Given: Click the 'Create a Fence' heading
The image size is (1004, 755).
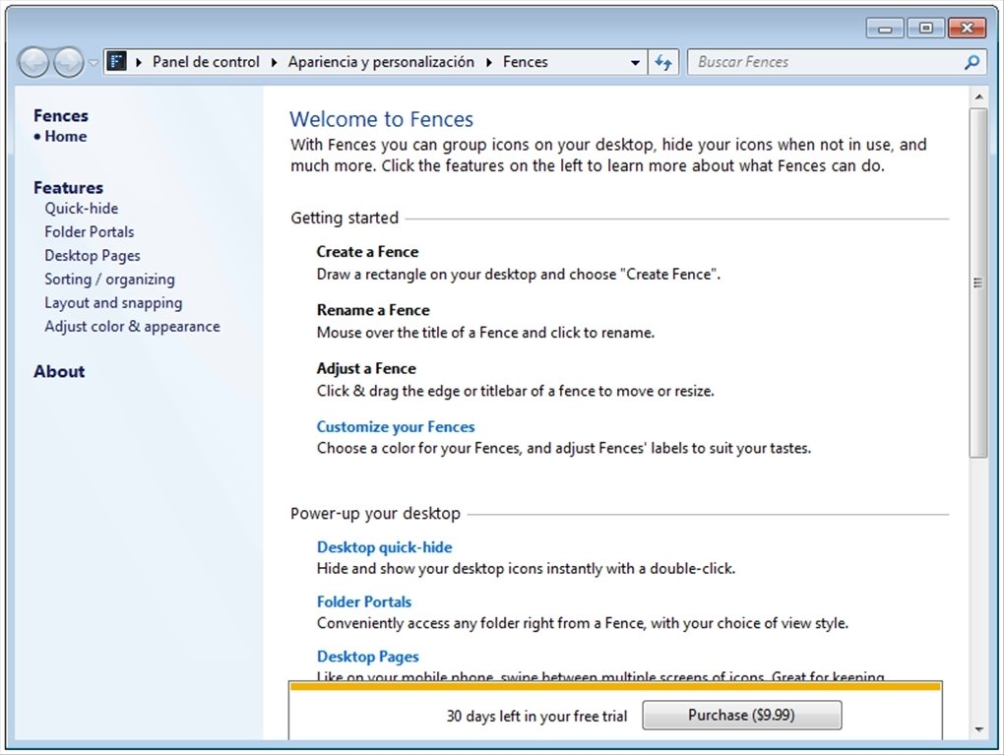Looking at the screenshot, I should click(x=367, y=252).
